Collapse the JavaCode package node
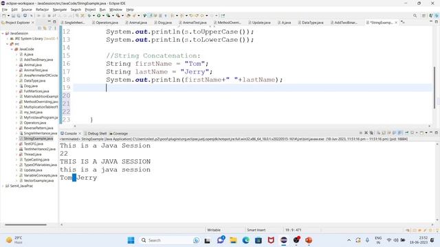The height and width of the screenshot is (247, 440). pyautogui.click(x=12, y=49)
